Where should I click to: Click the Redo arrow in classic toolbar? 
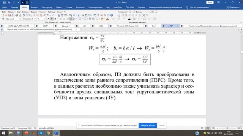(53, 15)
